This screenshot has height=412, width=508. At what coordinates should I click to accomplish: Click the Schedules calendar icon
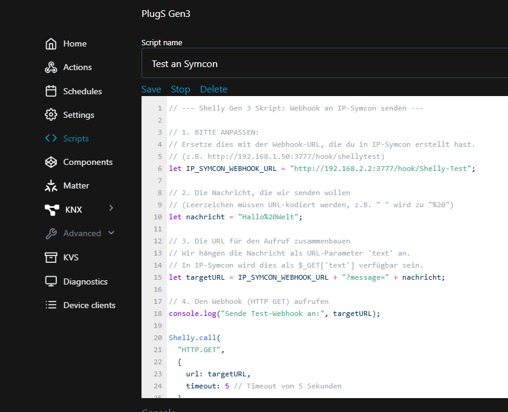click(51, 91)
